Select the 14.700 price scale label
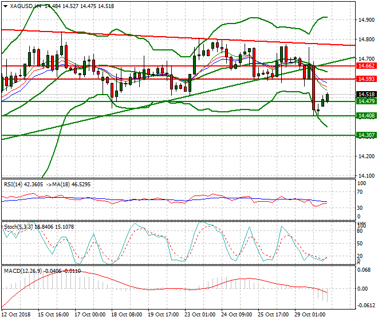 point(367,58)
